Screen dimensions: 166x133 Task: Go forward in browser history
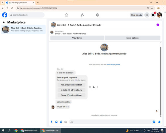click(7, 8)
